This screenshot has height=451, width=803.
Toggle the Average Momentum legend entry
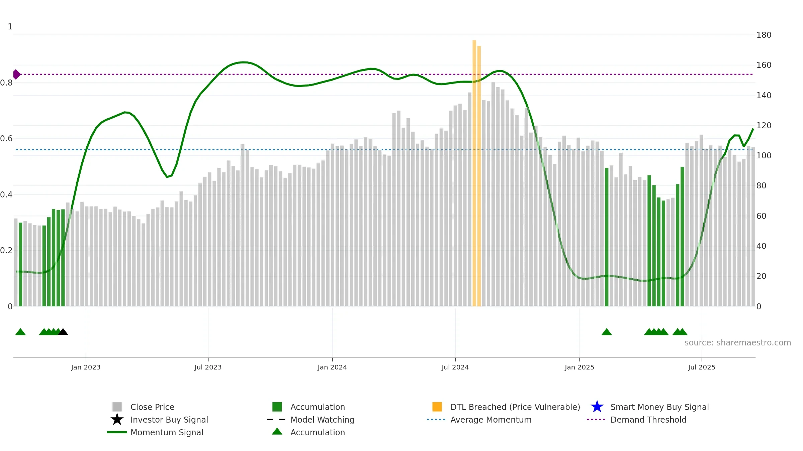(491, 420)
